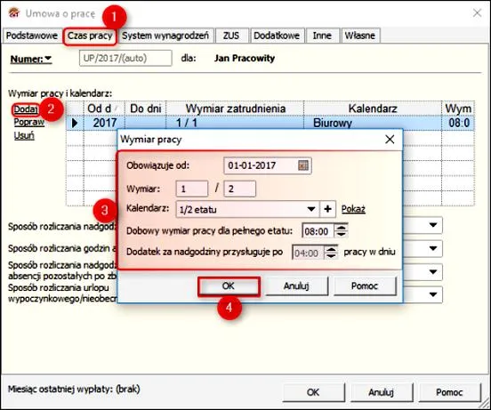Viewport: 491px width, 410px height.
Task: Click the Wymiar denominator field with 2
Action: pyautogui.click(x=240, y=189)
